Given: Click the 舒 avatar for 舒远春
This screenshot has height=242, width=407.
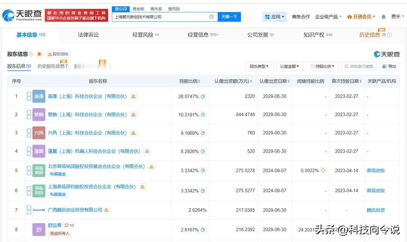Looking at the screenshot, I should (x=39, y=230).
